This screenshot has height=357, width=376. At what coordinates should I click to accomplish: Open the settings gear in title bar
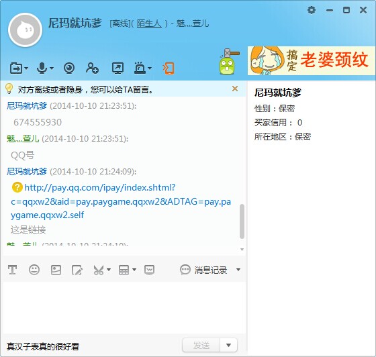point(312,10)
